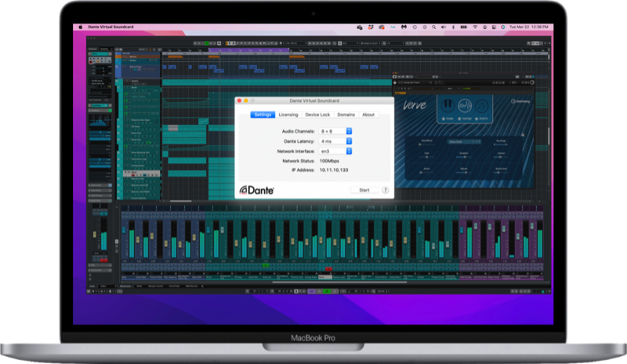Select the Domains tab

click(x=346, y=115)
